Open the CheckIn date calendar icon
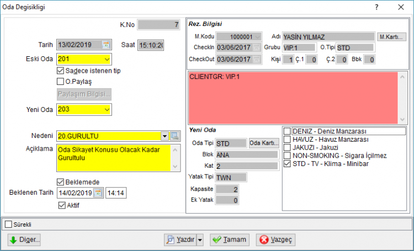Screen dimensions: 414x251 [x=256, y=47]
